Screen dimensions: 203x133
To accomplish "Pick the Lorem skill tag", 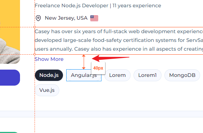I will click(118, 75).
